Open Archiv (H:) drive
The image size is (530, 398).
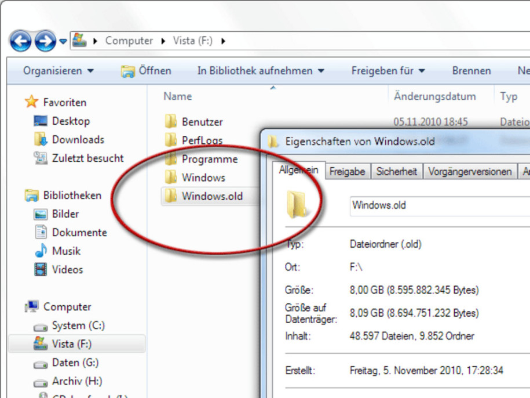pyautogui.click(x=77, y=381)
